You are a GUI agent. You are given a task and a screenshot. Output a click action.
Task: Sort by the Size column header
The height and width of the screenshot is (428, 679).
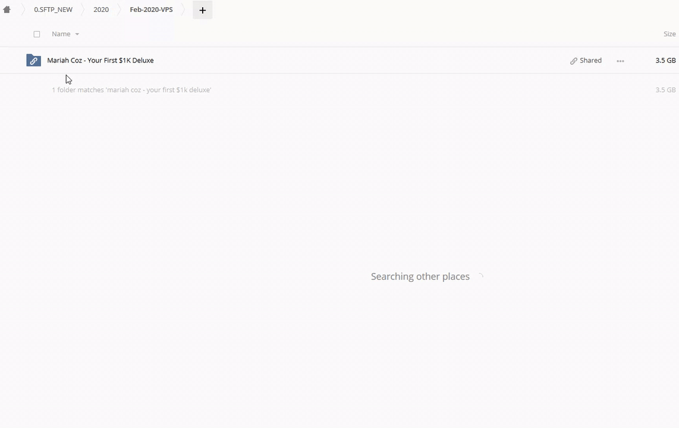669,34
